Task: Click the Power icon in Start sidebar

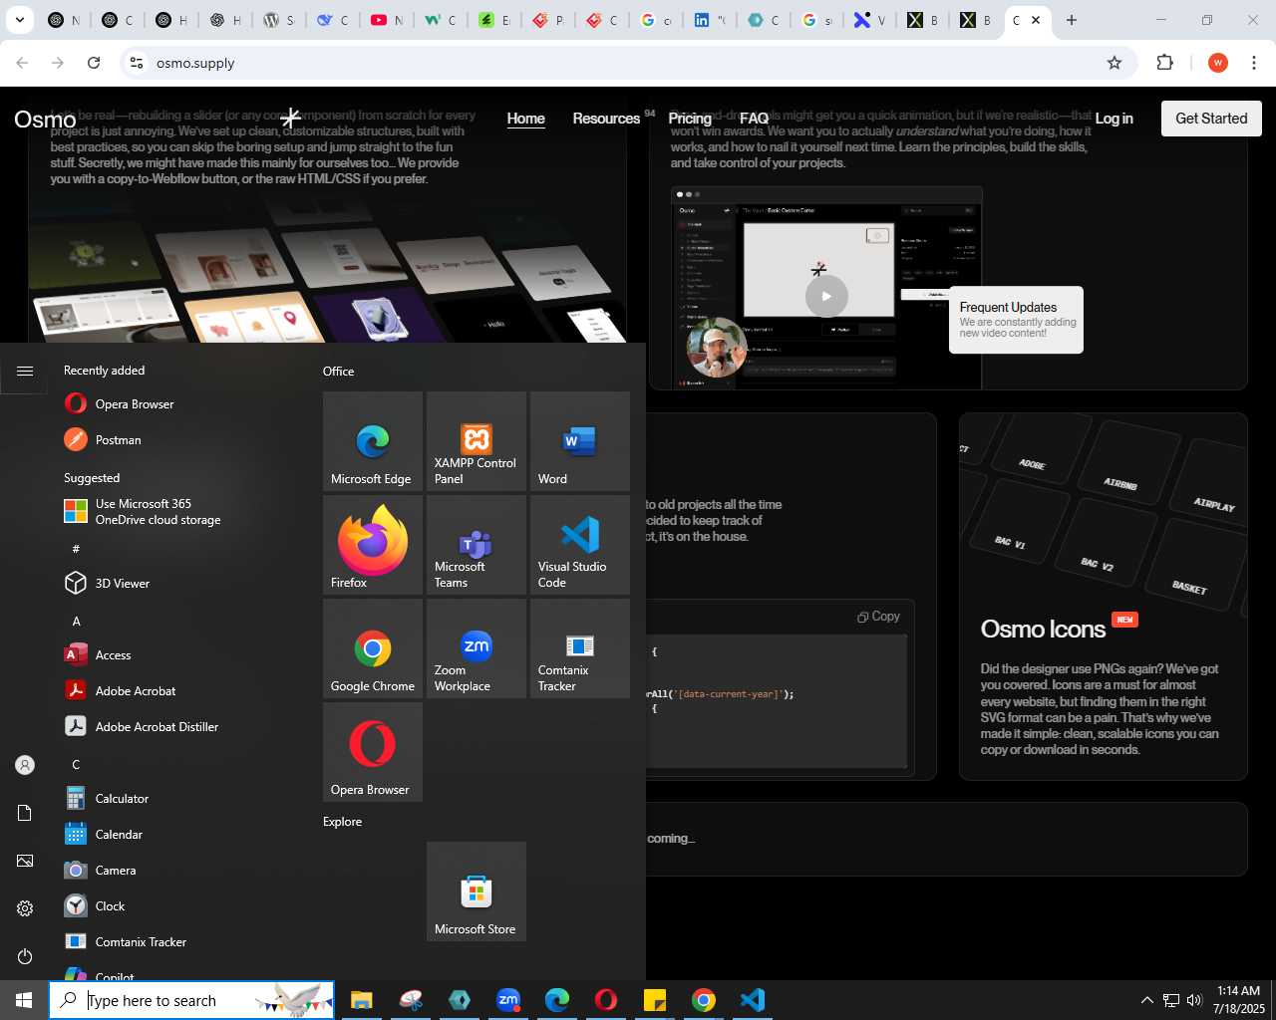Action: click(x=25, y=956)
